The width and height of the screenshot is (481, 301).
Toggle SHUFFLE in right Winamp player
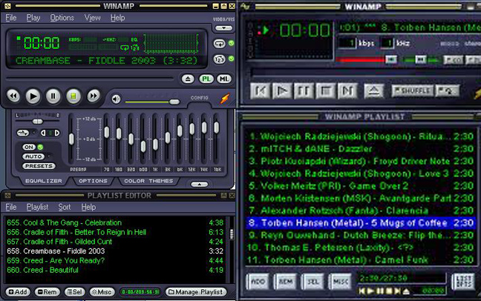(412, 90)
